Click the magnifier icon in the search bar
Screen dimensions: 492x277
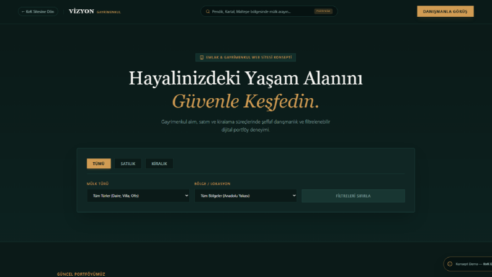pyautogui.click(x=208, y=11)
